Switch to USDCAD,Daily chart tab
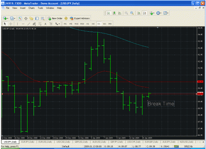 (x=63, y=142)
